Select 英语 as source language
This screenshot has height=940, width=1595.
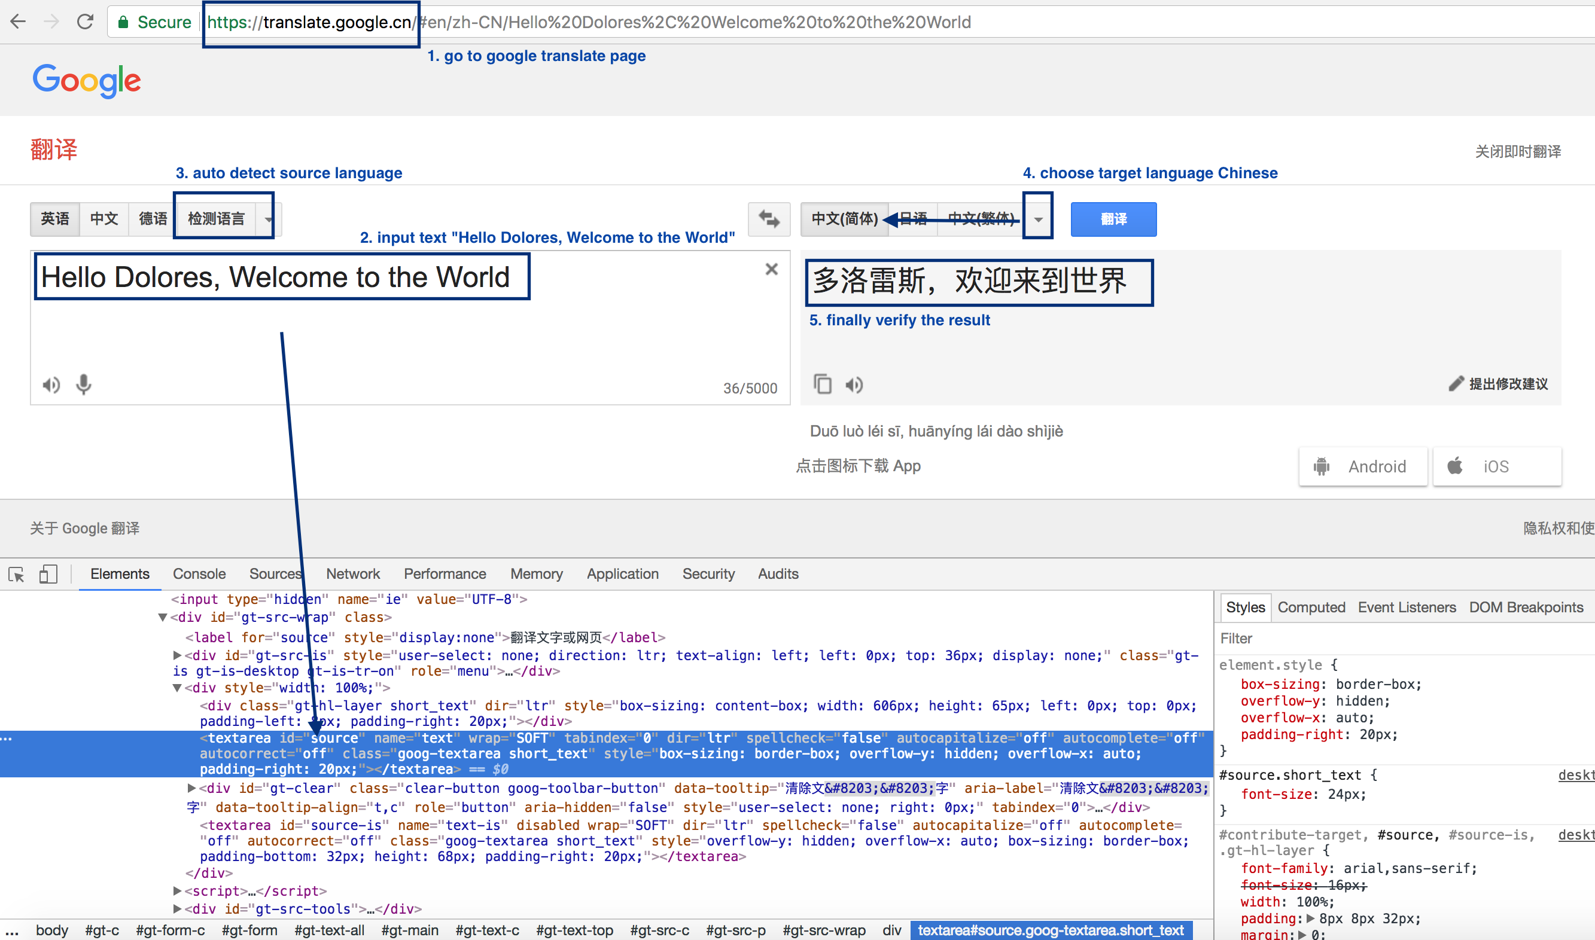click(x=55, y=219)
